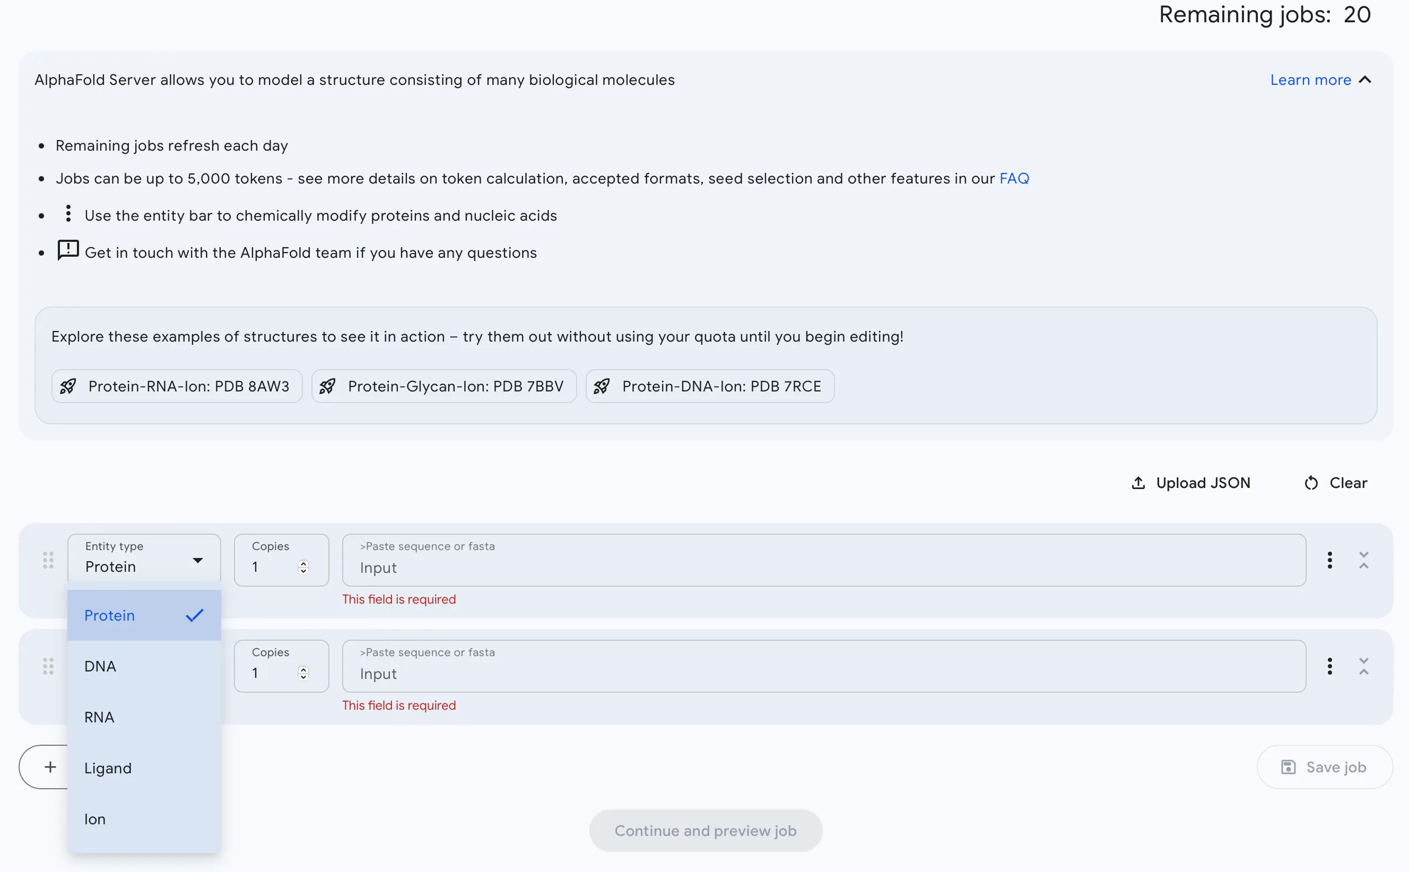Click the Save job button

point(1325,767)
